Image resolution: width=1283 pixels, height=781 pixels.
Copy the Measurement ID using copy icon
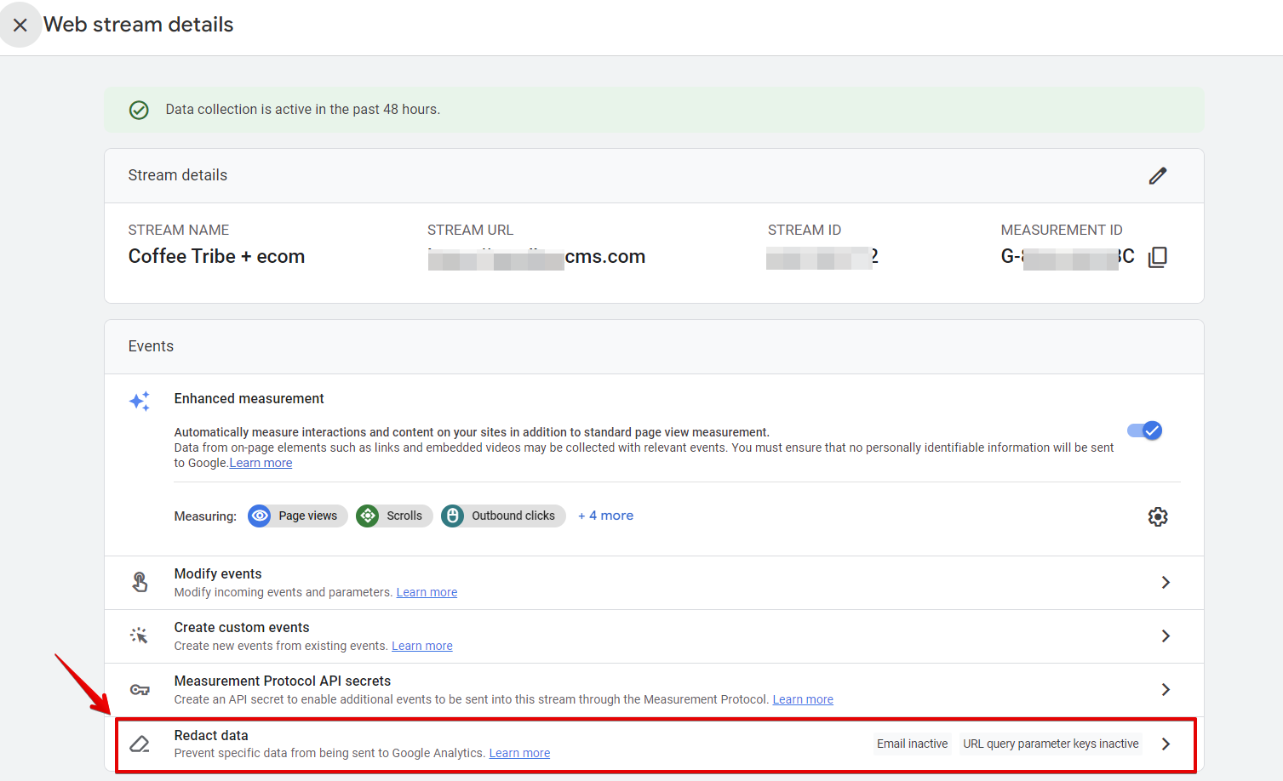[1158, 256]
